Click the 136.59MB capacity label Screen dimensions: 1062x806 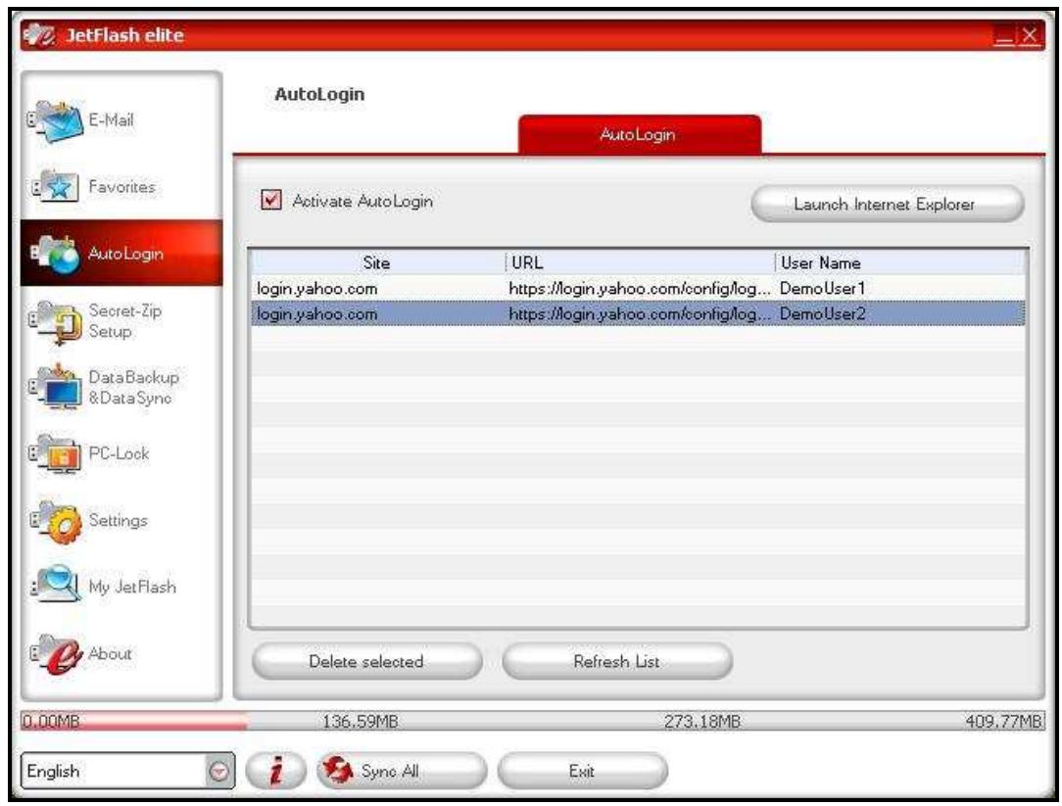pyautogui.click(x=360, y=721)
